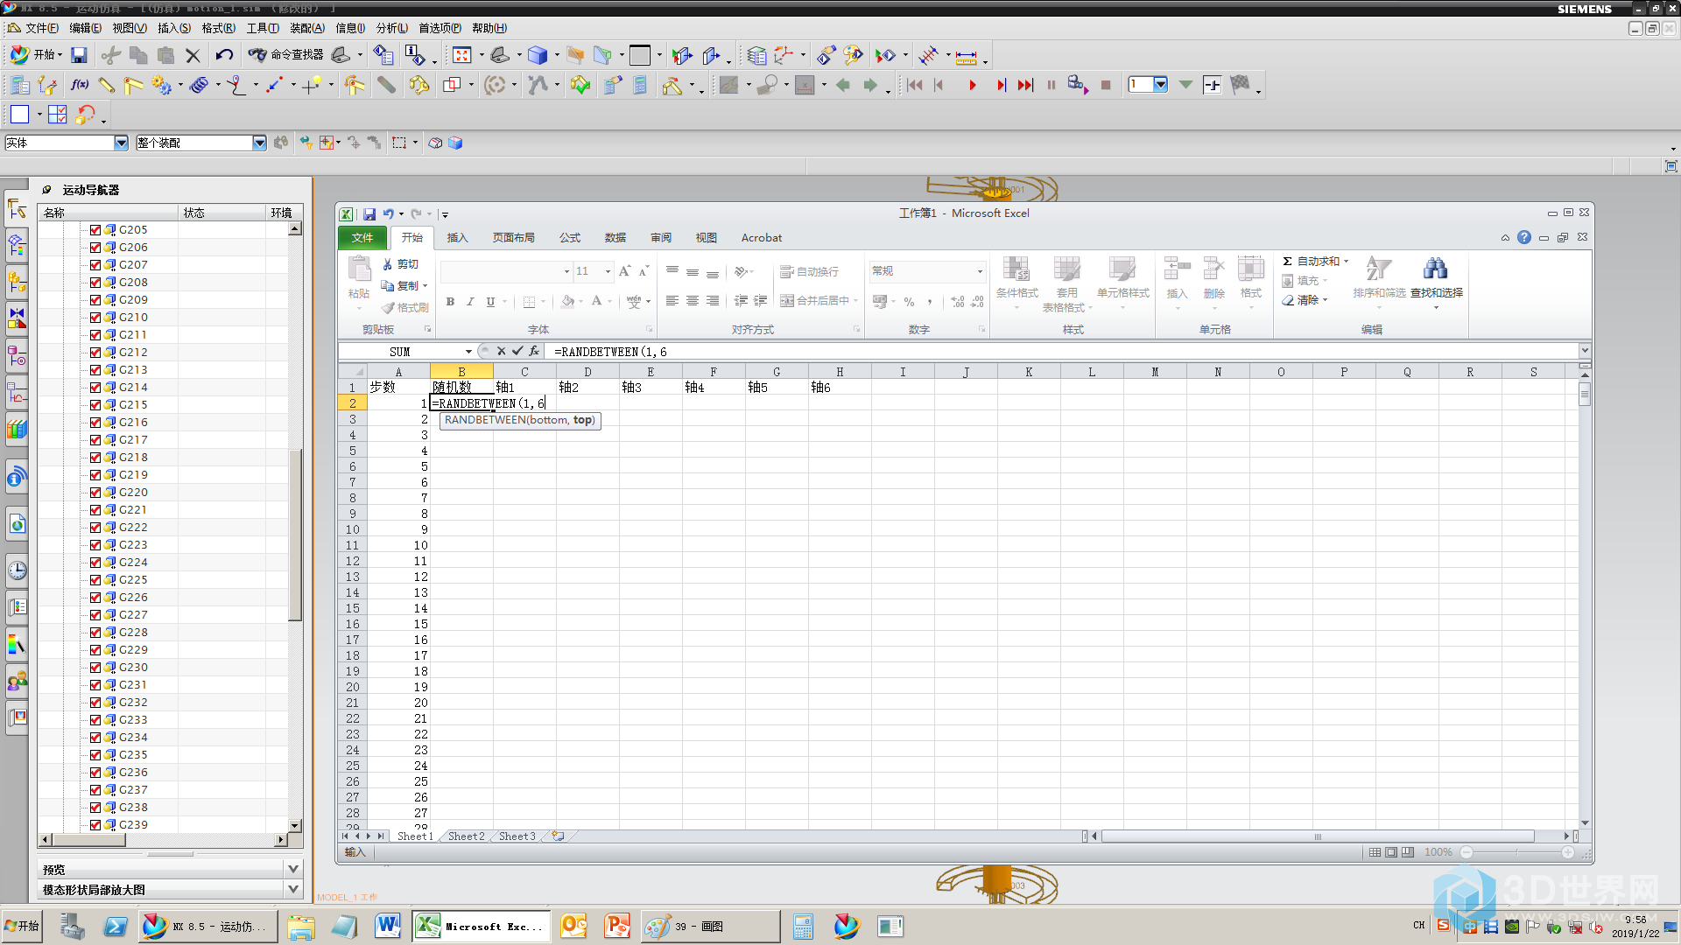Toggle italic in Excel ribbon
This screenshot has width=1681, height=945.
470,302
